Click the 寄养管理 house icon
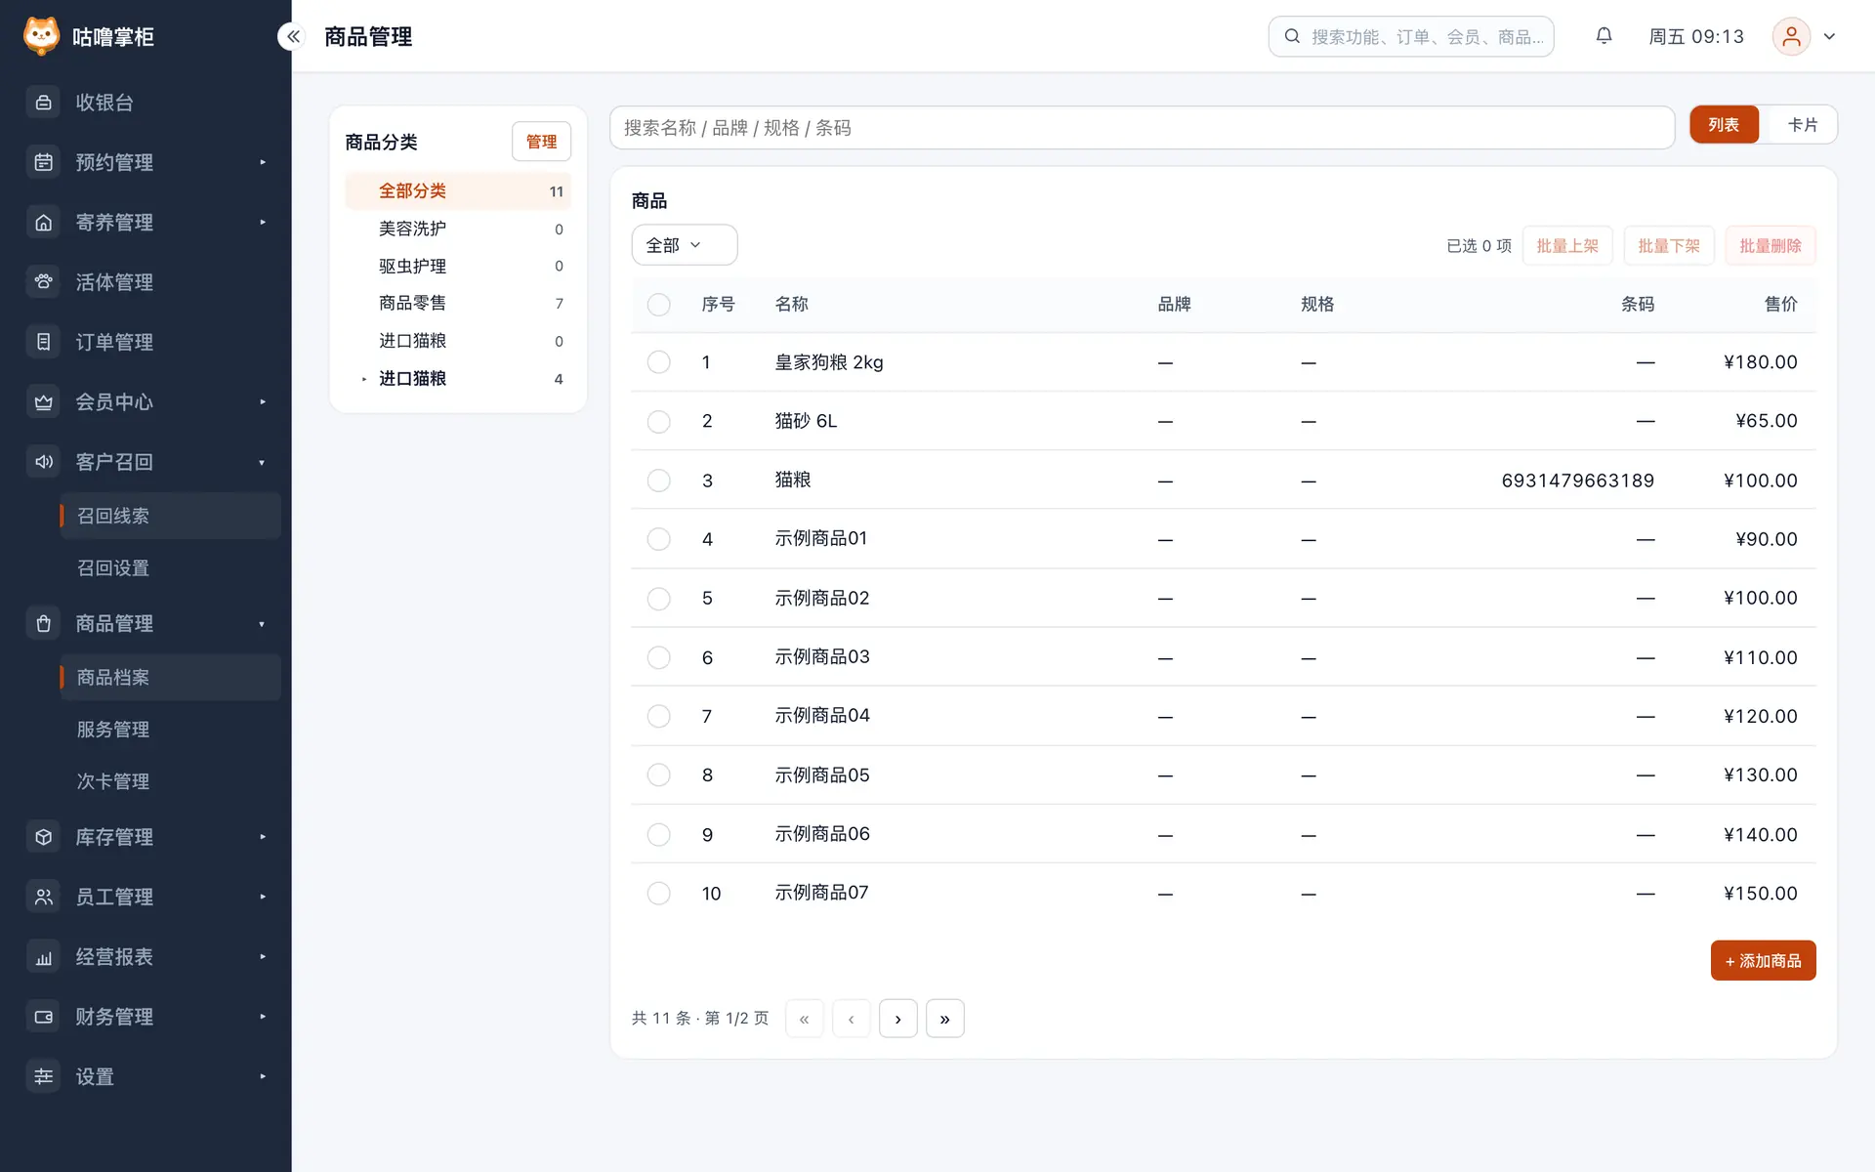 [x=44, y=223]
